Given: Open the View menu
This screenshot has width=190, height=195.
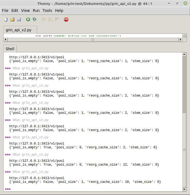Looking at the screenshot, I should (25, 11).
